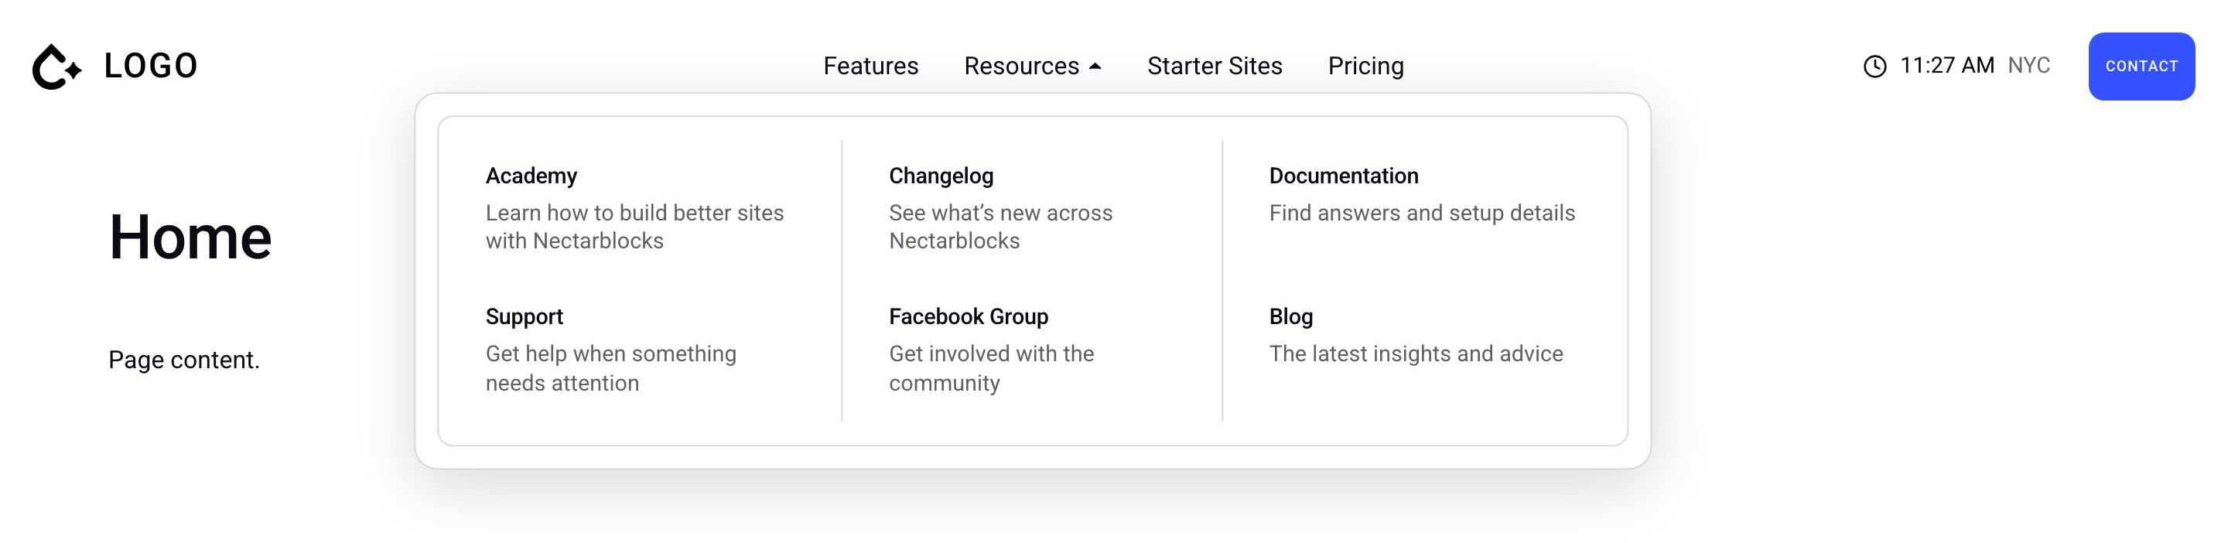Go to Starter Sites
Image resolution: width=2228 pixels, height=543 pixels.
(x=1215, y=66)
